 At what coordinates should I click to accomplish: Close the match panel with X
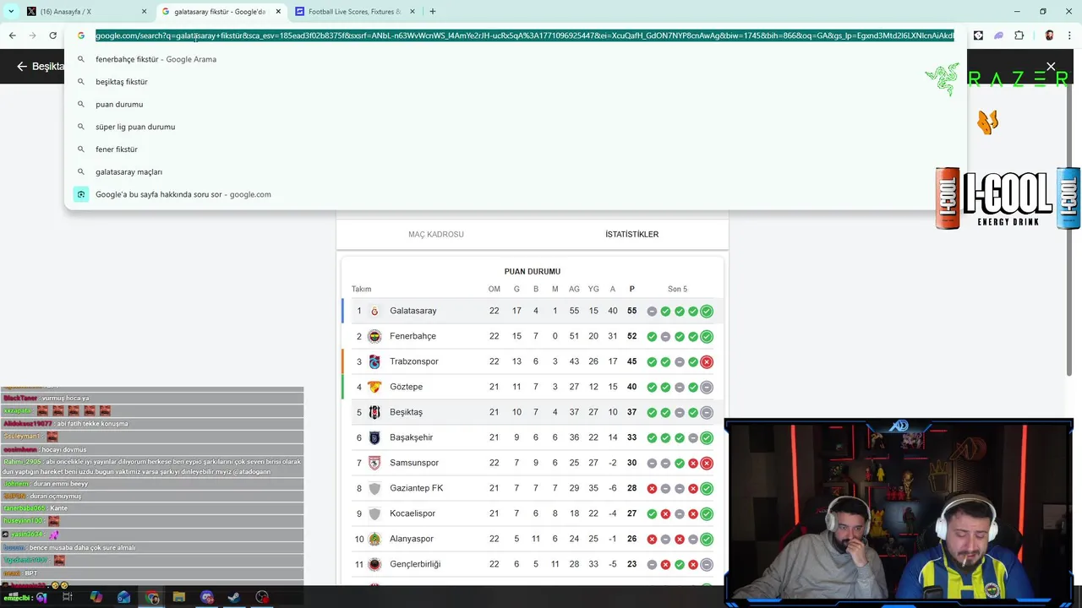click(x=1051, y=67)
